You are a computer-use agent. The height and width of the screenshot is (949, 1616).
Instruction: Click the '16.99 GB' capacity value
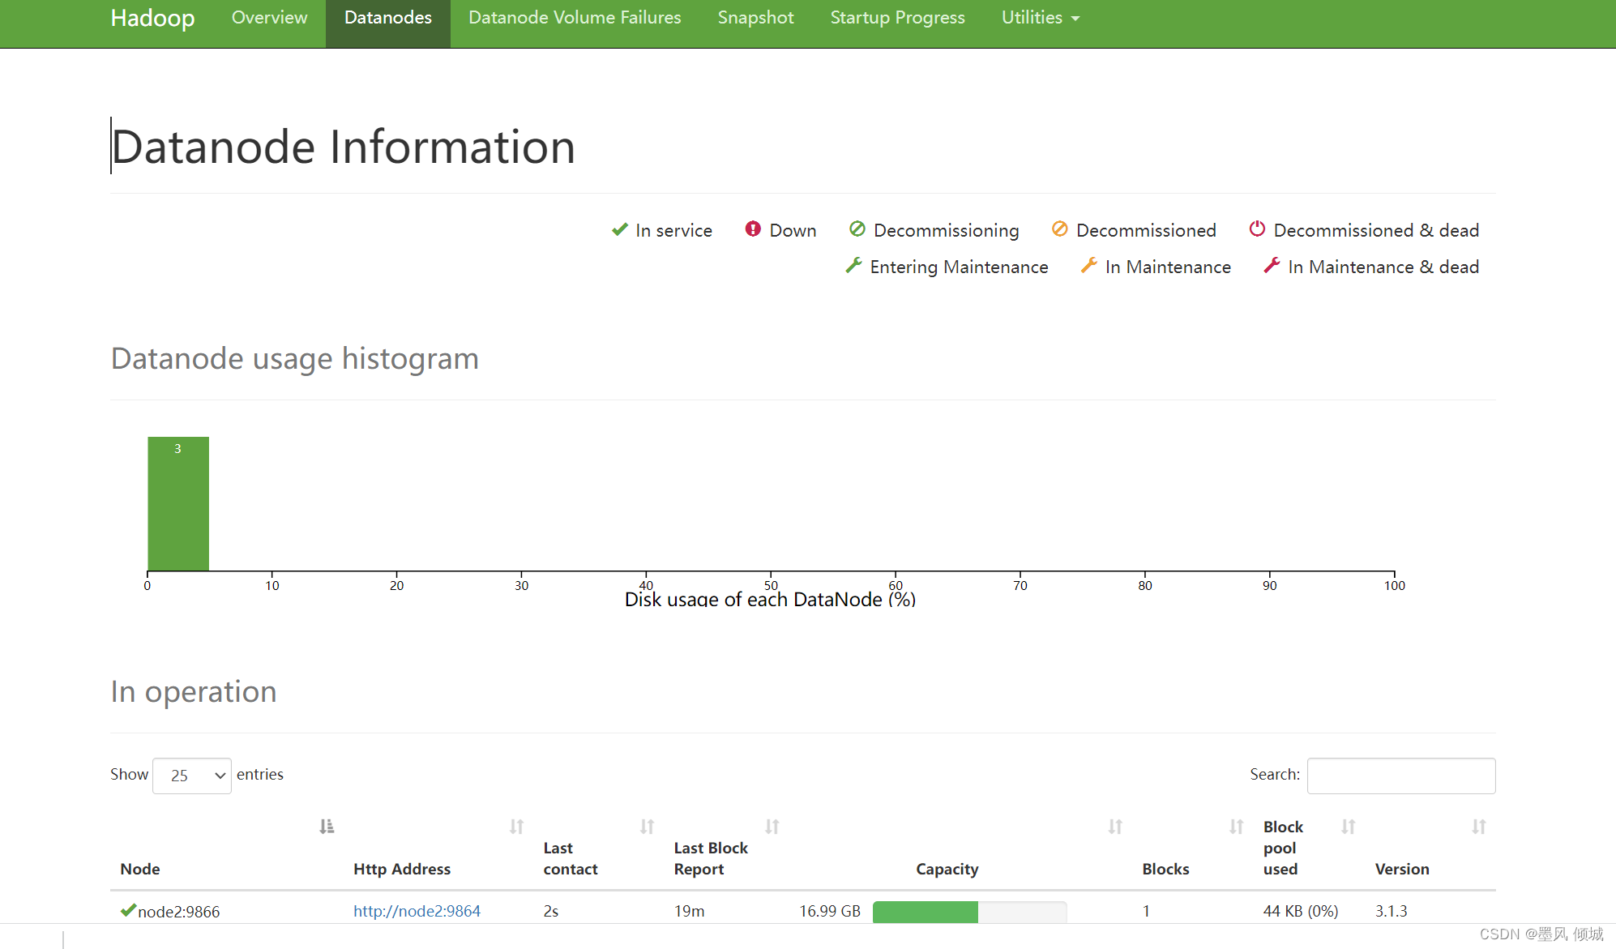(830, 911)
